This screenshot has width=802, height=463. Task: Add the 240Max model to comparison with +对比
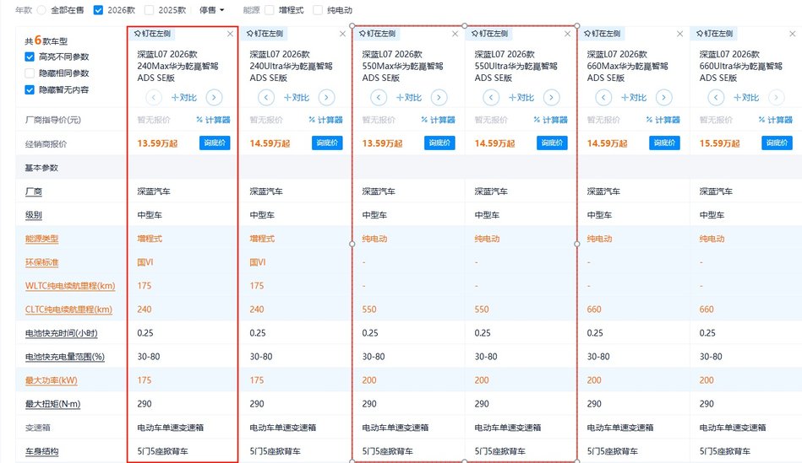click(x=183, y=98)
